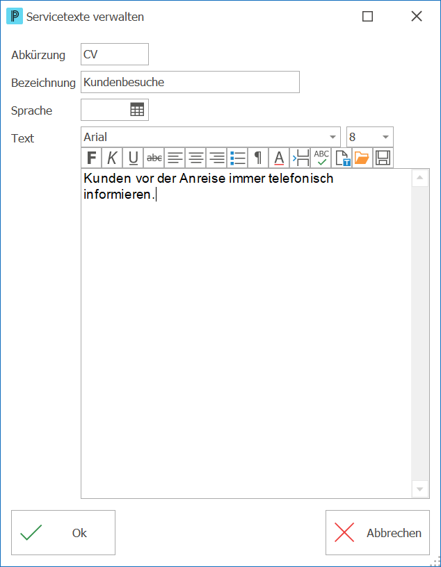
Task: Open a file with the folder icon
Action: click(x=362, y=158)
